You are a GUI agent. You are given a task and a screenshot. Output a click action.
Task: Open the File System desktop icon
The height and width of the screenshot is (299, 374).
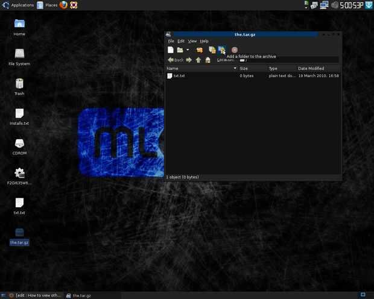tap(19, 57)
